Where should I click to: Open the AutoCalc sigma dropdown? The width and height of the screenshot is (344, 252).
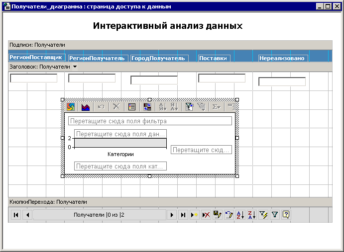click(217, 107)
